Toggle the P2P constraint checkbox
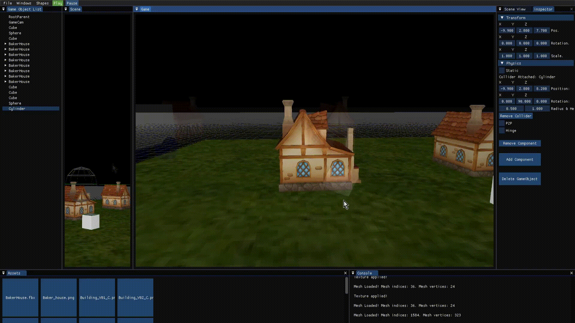 [x=502, y=123]
